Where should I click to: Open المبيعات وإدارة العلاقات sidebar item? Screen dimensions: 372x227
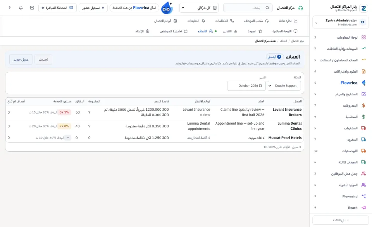pyautogui.click(x=341, y=49)
